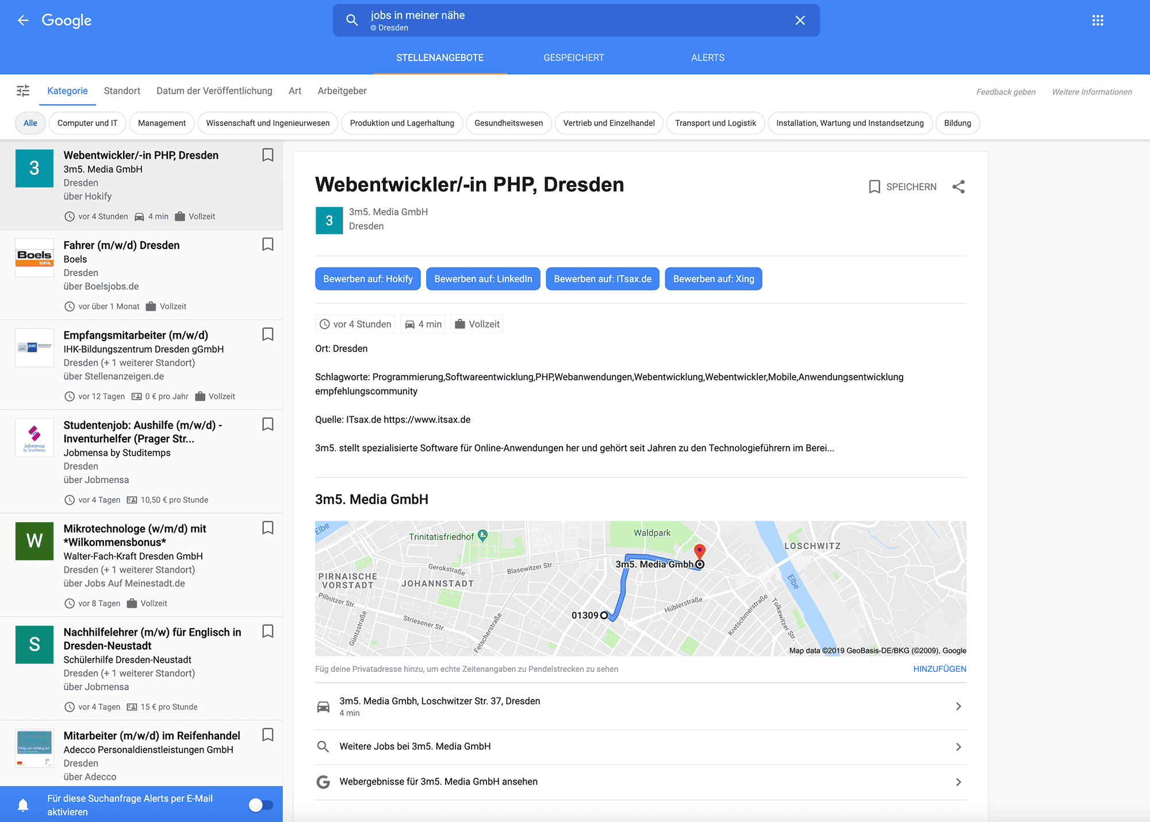Share this job posting
Viewport: 1150px width, 822px height.
[x=959, y=187]
